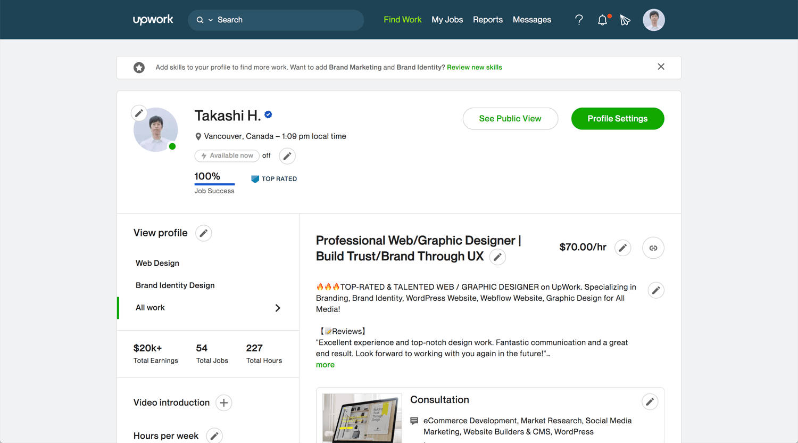Open the help question mark icon
The height and width of the screenshot is (443, 798).
click(x=579, y=20)
